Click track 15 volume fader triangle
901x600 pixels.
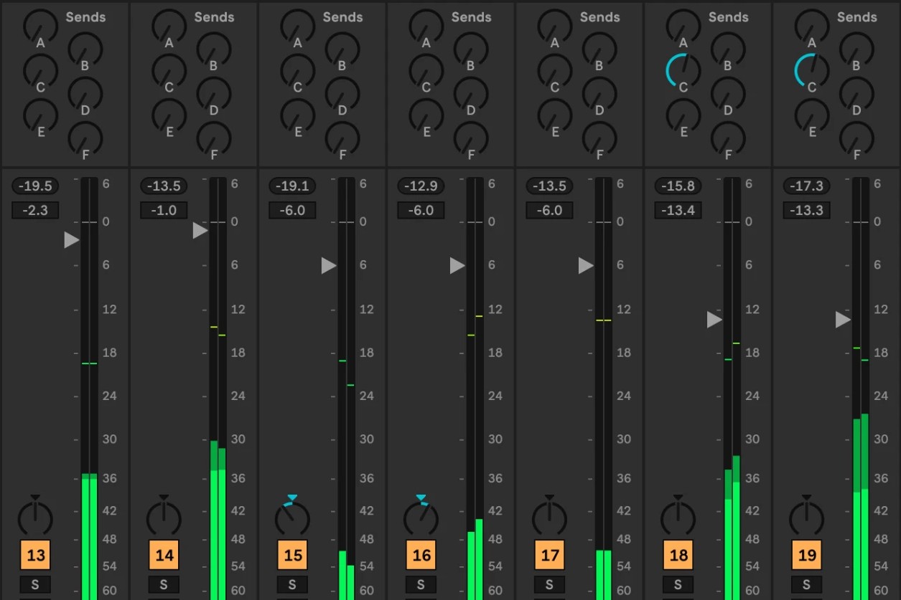(329, 266)
